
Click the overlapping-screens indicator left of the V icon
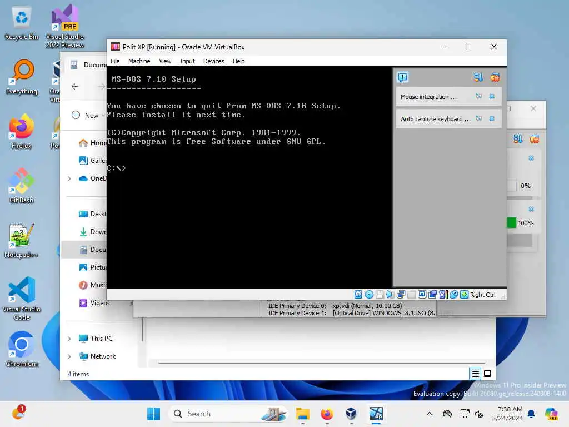(x=432, y=295)
